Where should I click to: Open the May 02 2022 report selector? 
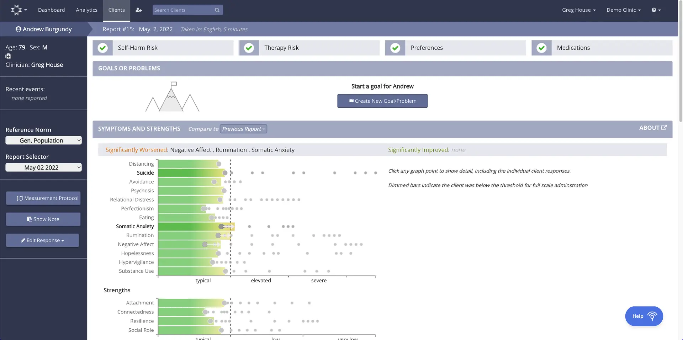[43, 167]
